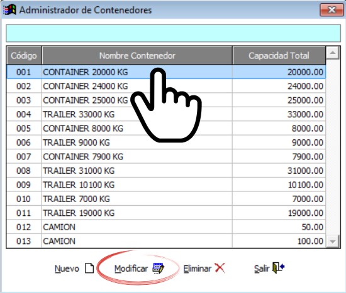
Task: Click the scrollbar up arrow
Action: pos(333,53)
